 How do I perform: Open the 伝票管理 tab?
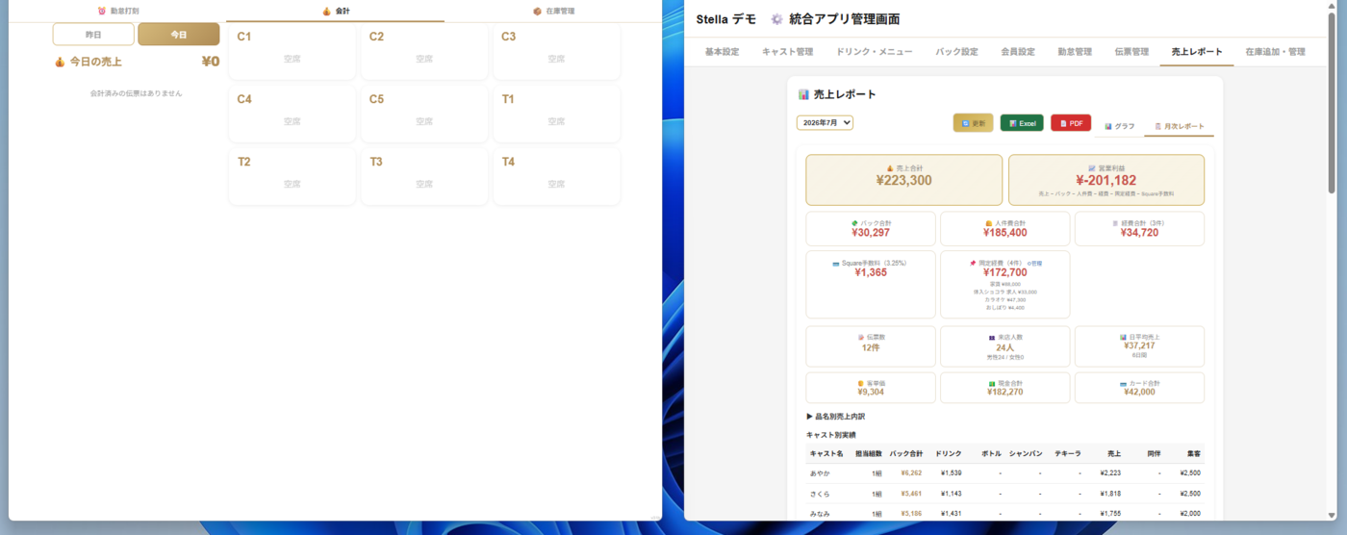1131,52
